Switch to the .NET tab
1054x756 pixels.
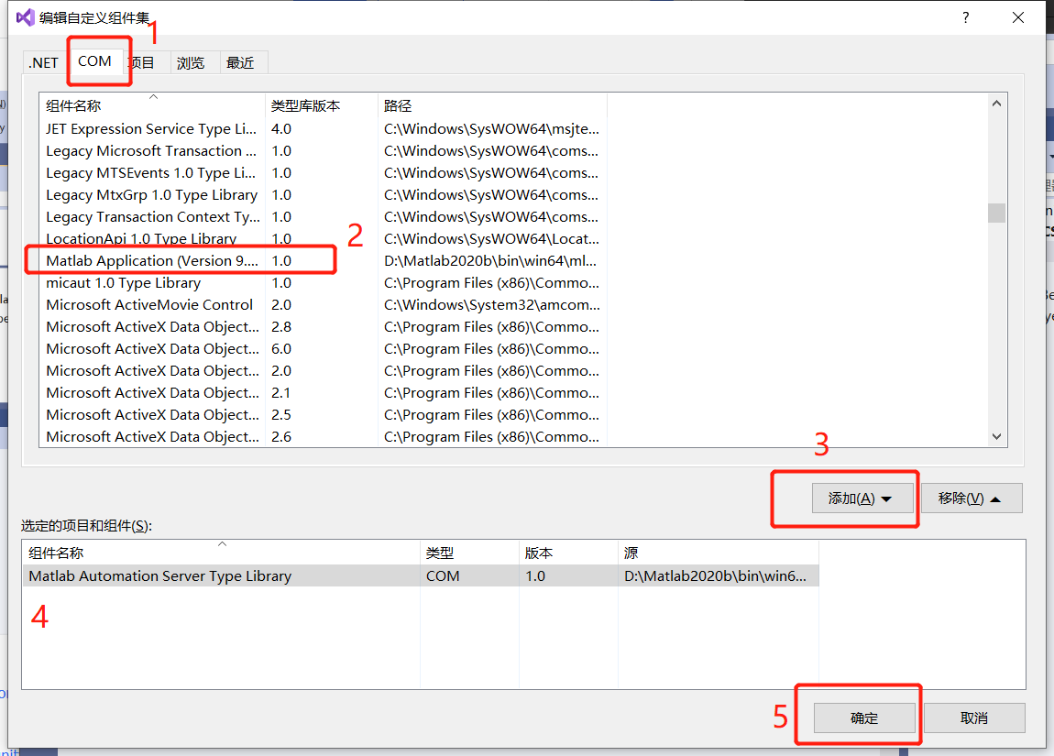[x=43, y=62]
